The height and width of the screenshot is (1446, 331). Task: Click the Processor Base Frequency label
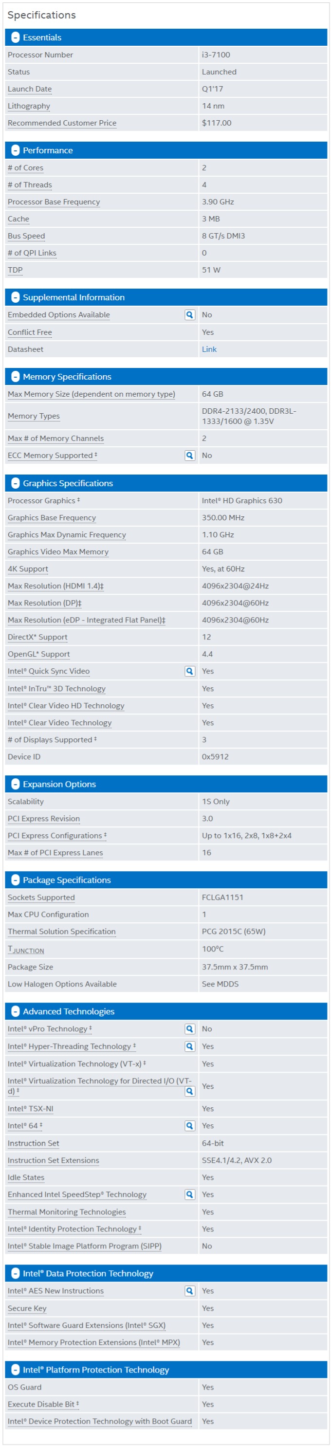[x=54, y=202]
